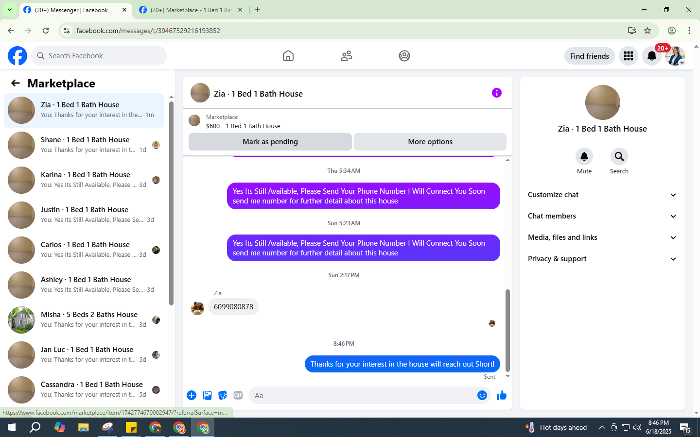Open Chrome profile icon in toolbar

click(672, 31)
